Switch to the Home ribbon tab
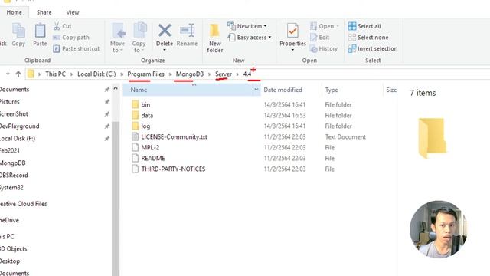The image size is (490, 276). pos(15,12)
